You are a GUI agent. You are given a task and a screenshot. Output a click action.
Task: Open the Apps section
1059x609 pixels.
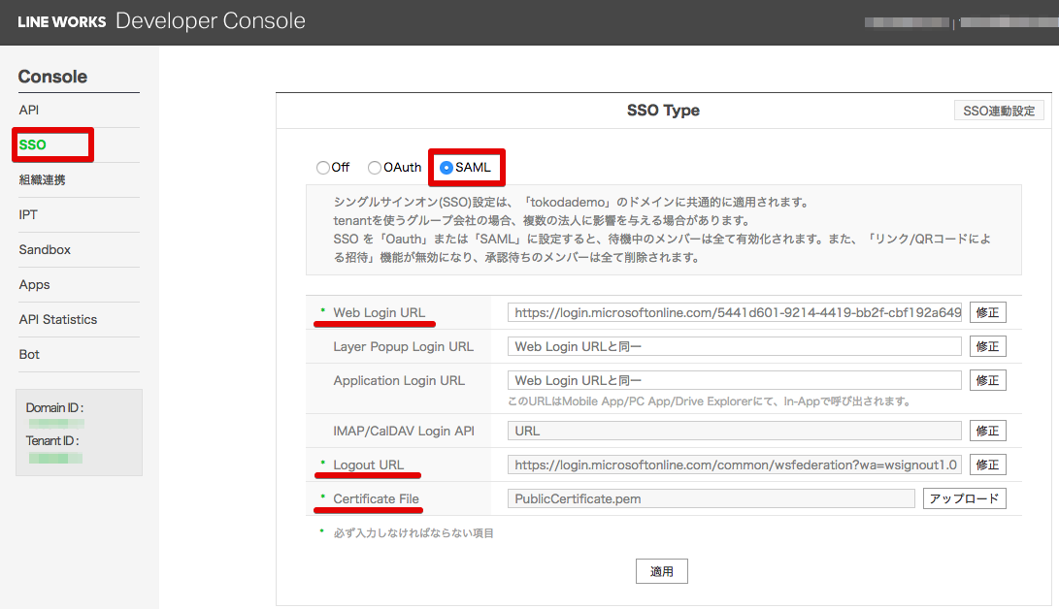[34, 284]
